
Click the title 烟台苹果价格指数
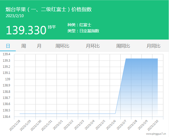(x=49, y=9)
